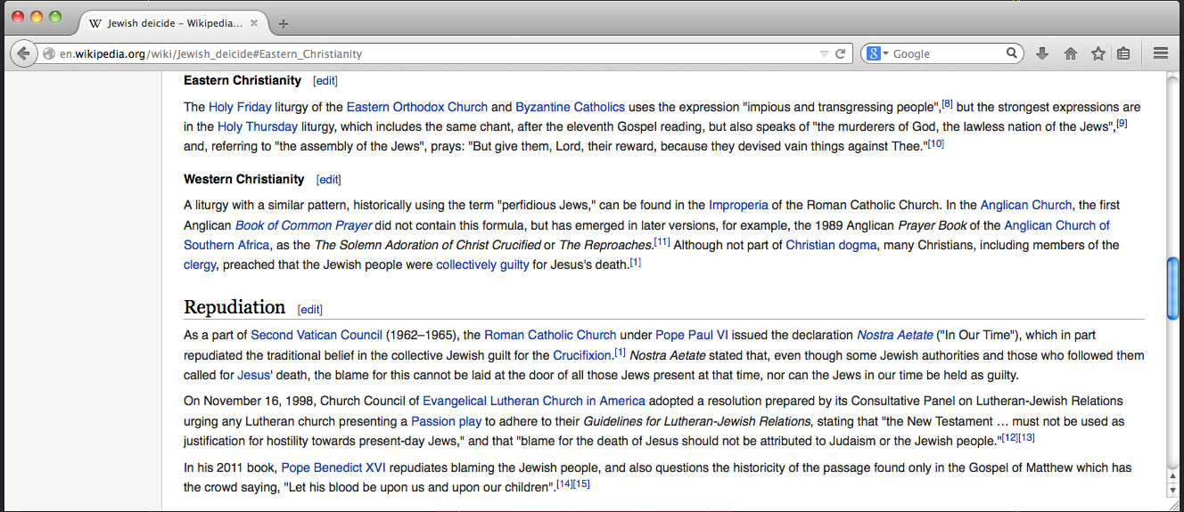Follow the collectively guilty link
The height and width of the screenshot is (512, 1184).
click(x=482, y=264)
